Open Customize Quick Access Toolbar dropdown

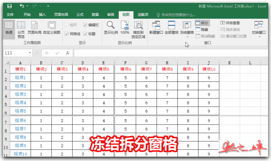(48, 6)
